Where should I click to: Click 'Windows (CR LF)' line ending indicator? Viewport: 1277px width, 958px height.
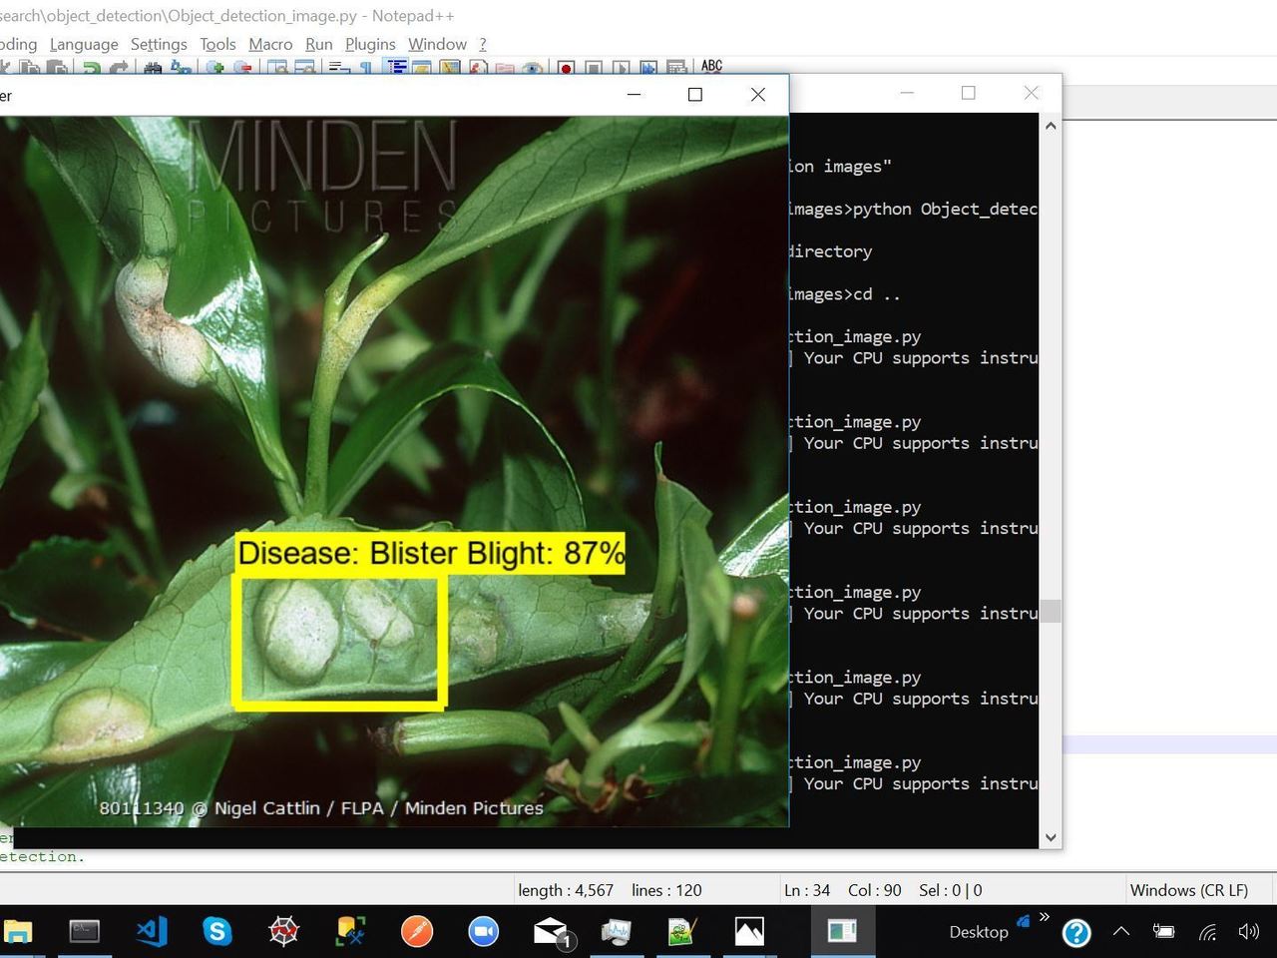point(1189,890)
